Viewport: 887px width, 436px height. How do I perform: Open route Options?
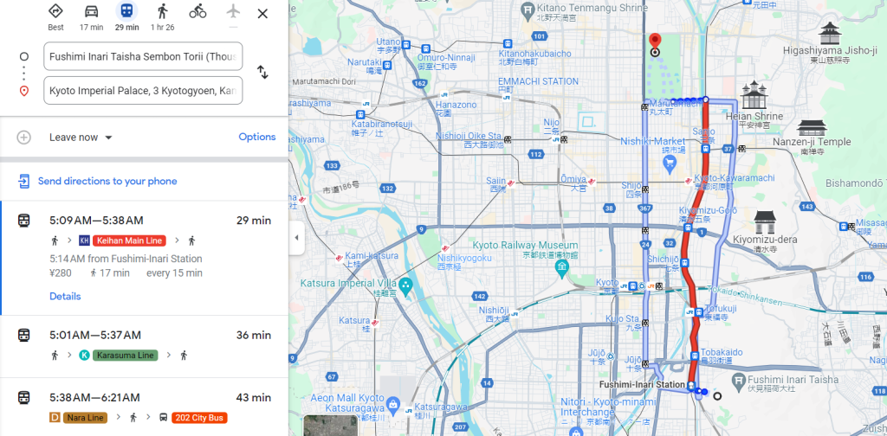pyautogui.click(x=256, y=137)
